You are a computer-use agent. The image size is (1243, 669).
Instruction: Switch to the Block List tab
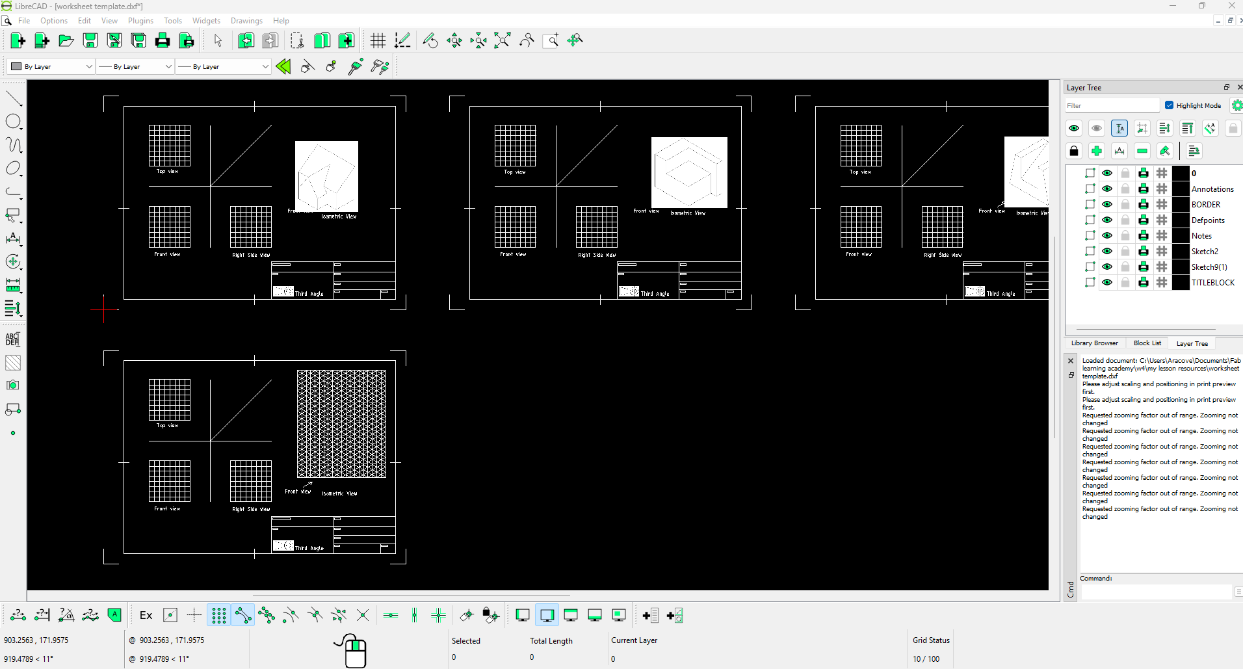pos(1147,343)
